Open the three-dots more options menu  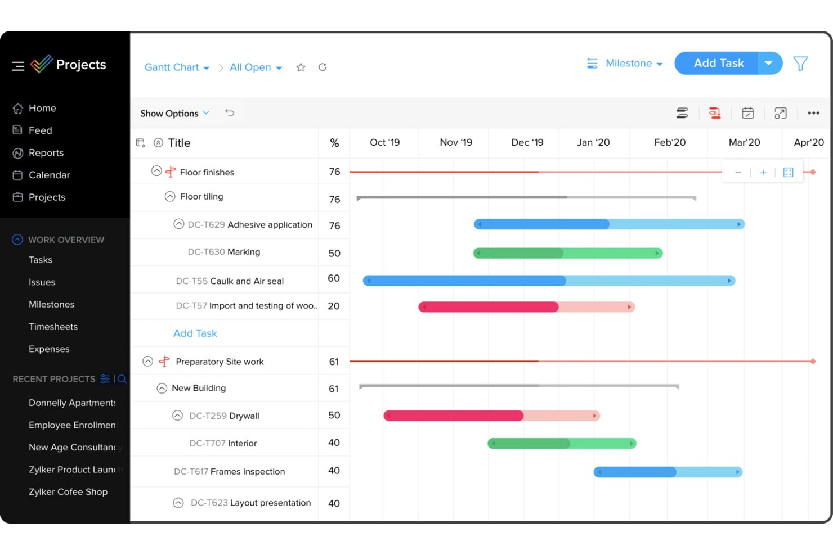pyautogui.click(x=813, y=113)
